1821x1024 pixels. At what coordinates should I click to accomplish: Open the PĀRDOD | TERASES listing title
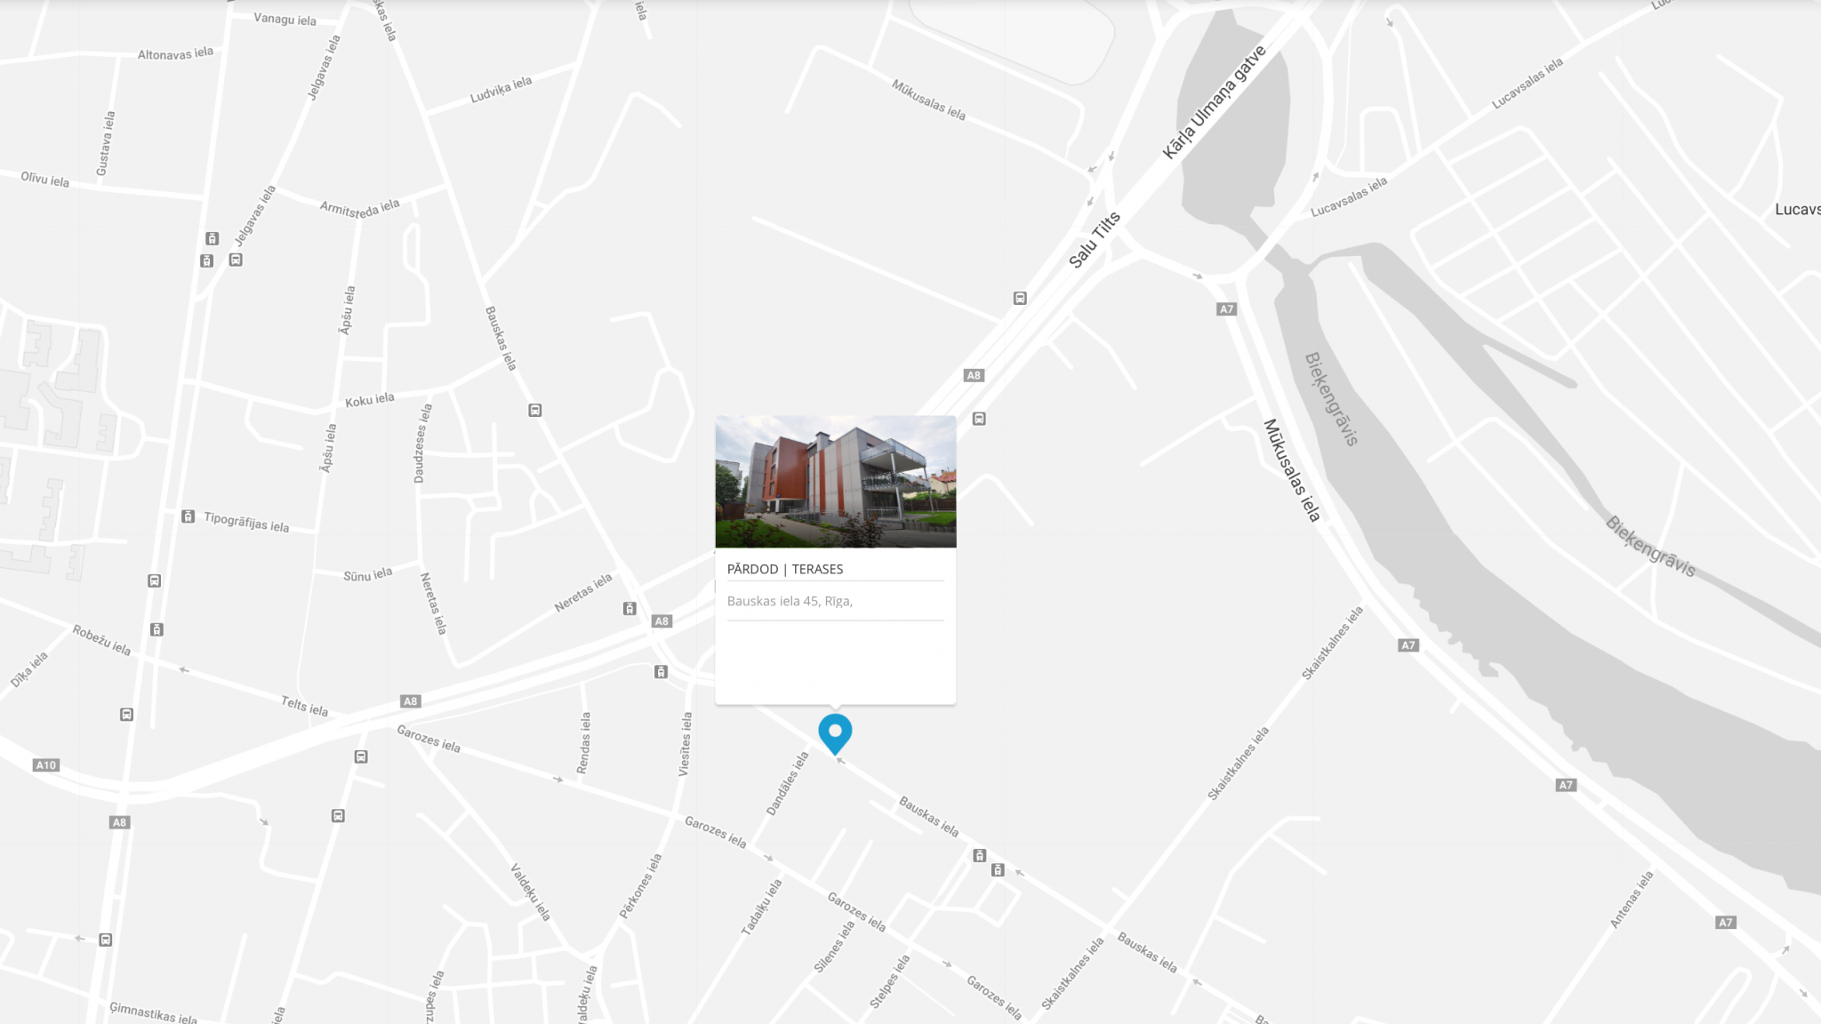[785, 569]
